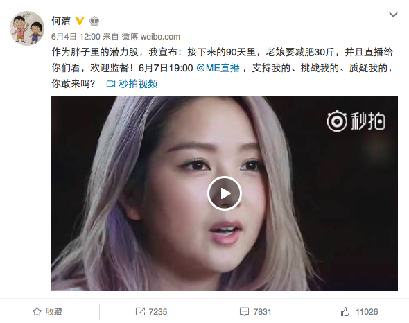This screenshot has width=409, height=323.
Task: Click the 微博 weibo.com source link
Action: pos(150,37)
